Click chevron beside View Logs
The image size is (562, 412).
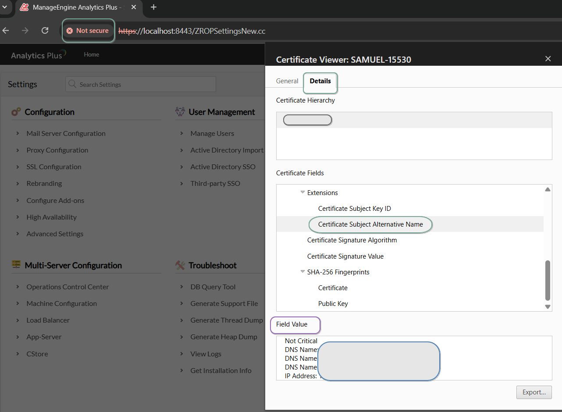(x=181, y=354)
